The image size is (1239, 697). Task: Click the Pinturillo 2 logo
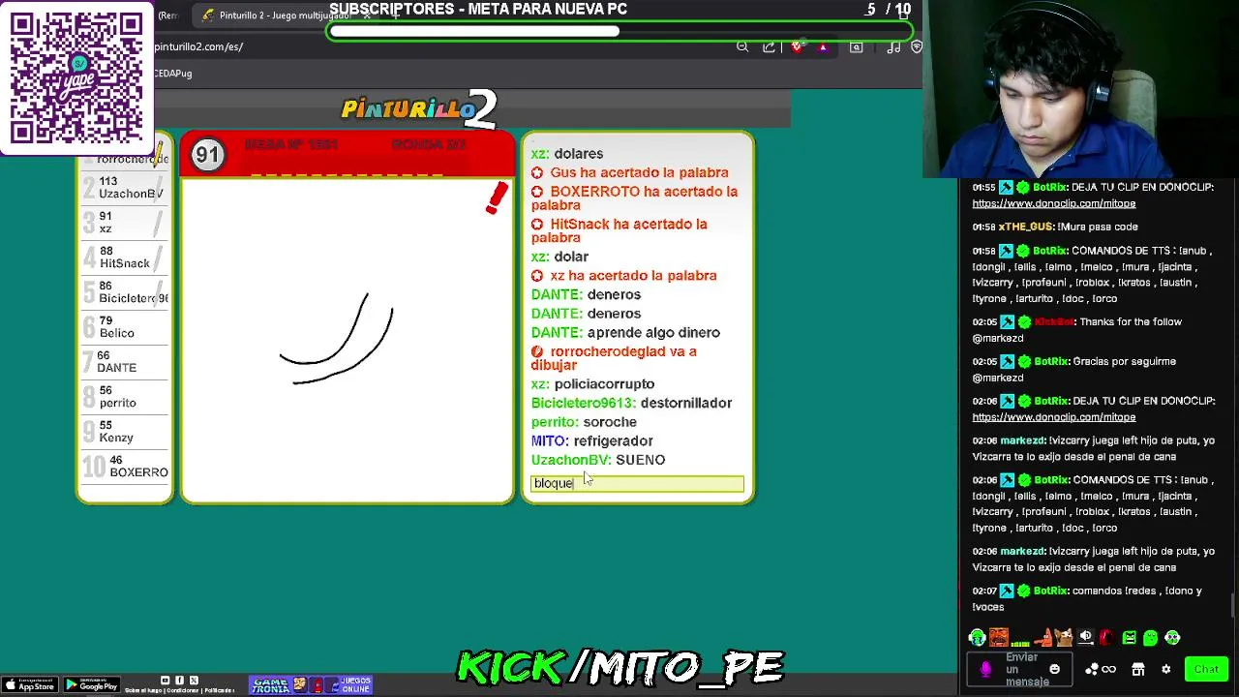pos(419,109)
